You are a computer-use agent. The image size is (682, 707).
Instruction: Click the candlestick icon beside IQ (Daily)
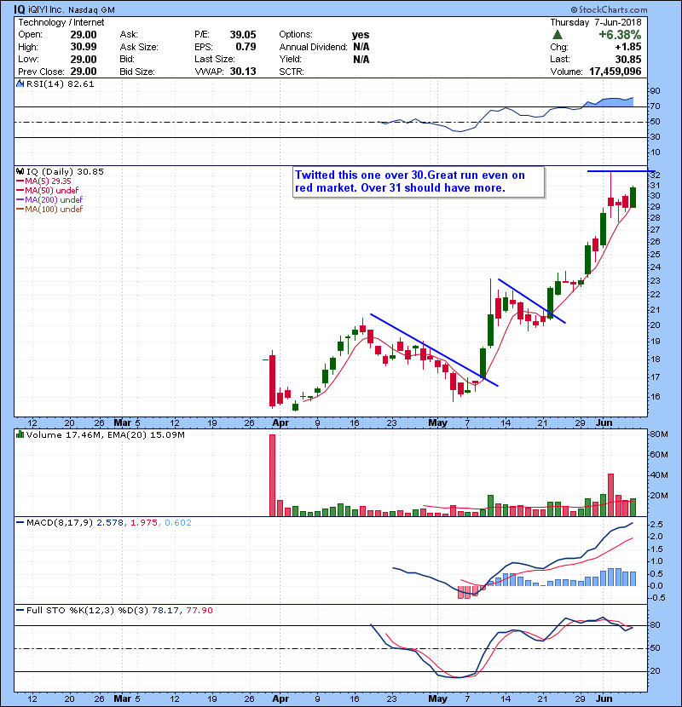point(20,171)
